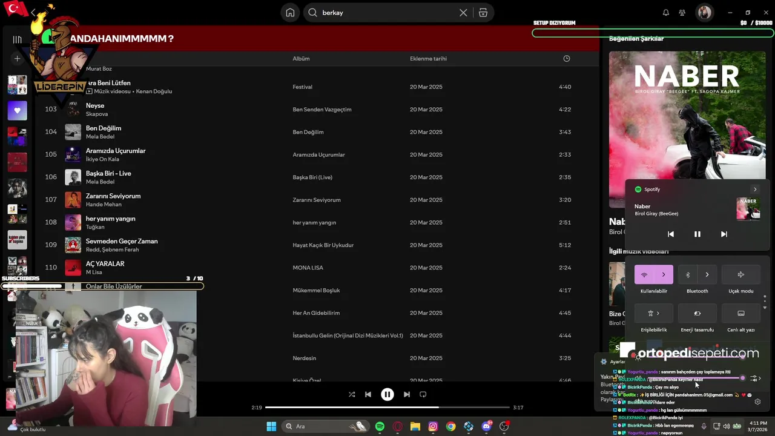Image resolution: width=775 pixels, height=436 pixels.
Task: Next track in media flyout
Action: (724, 234)
